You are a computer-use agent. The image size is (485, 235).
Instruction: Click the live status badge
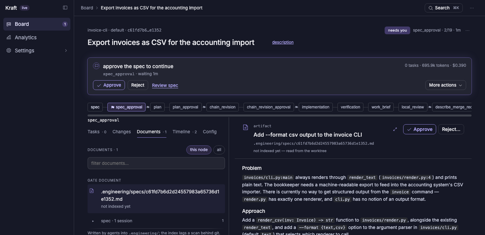[25, 8]
